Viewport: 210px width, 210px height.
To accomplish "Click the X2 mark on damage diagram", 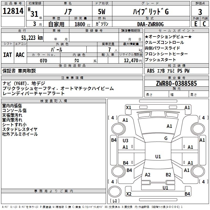I will [129, 194].
